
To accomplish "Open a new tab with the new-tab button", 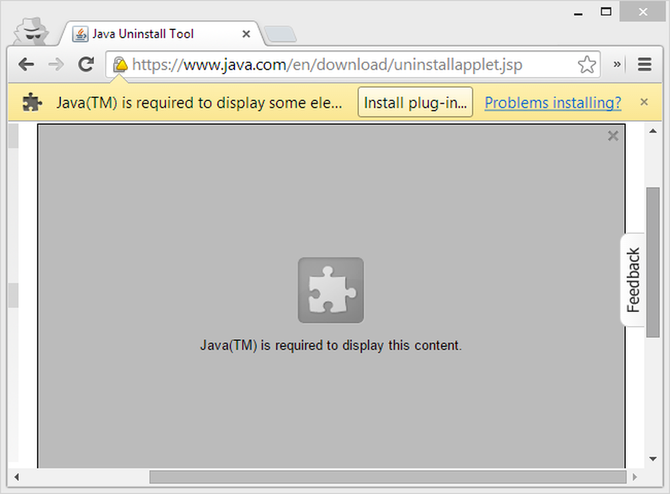I will 280,34.
